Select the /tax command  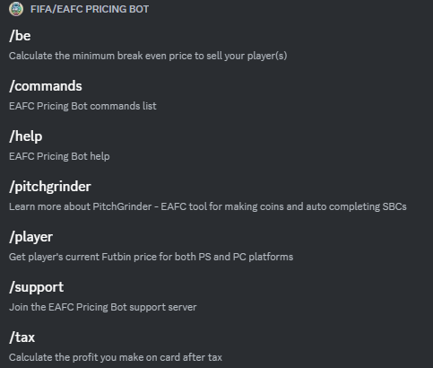(x=22, y=337)
